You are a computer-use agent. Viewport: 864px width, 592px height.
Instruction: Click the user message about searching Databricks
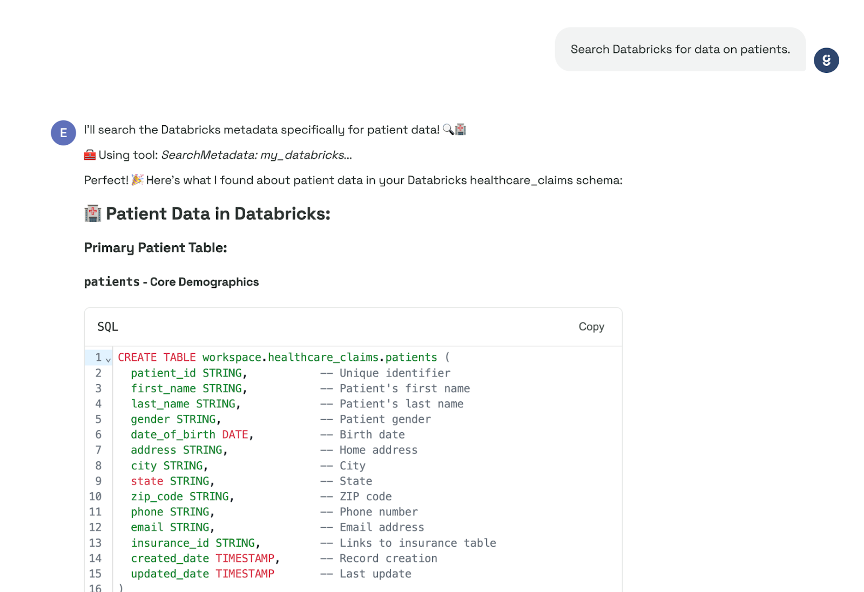point(680,49)
